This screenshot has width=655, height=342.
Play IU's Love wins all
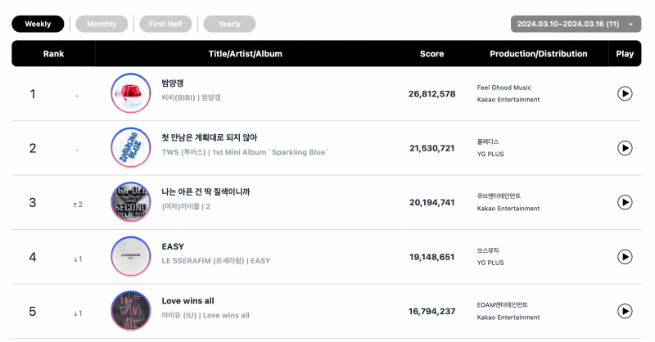click(625, 311)
